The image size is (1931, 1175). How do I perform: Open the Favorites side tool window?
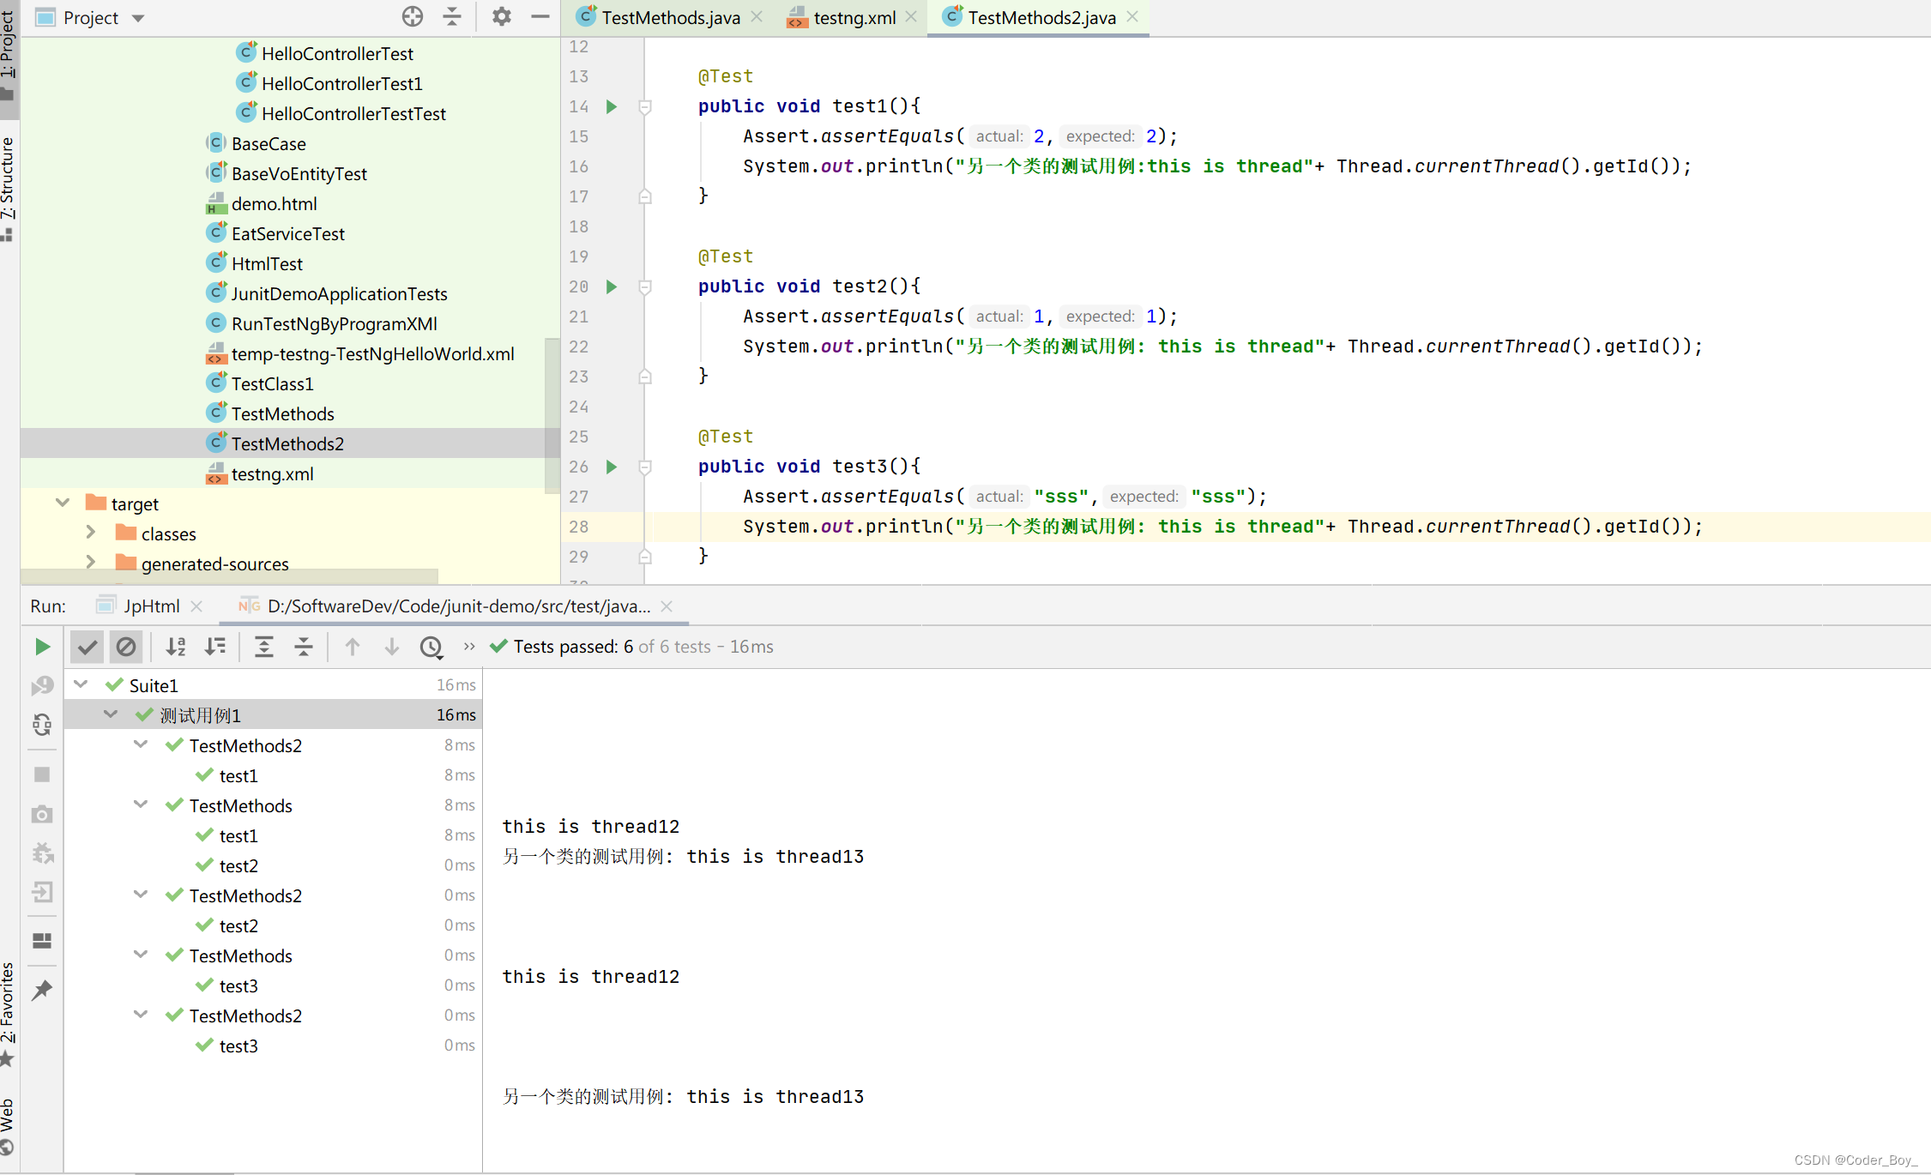(x=8, y=1014)
